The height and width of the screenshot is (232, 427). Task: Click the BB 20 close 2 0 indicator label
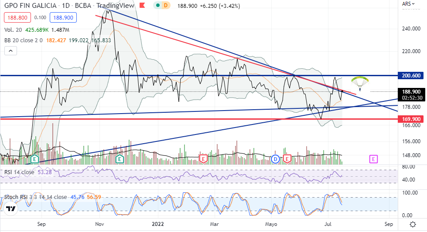24,40
